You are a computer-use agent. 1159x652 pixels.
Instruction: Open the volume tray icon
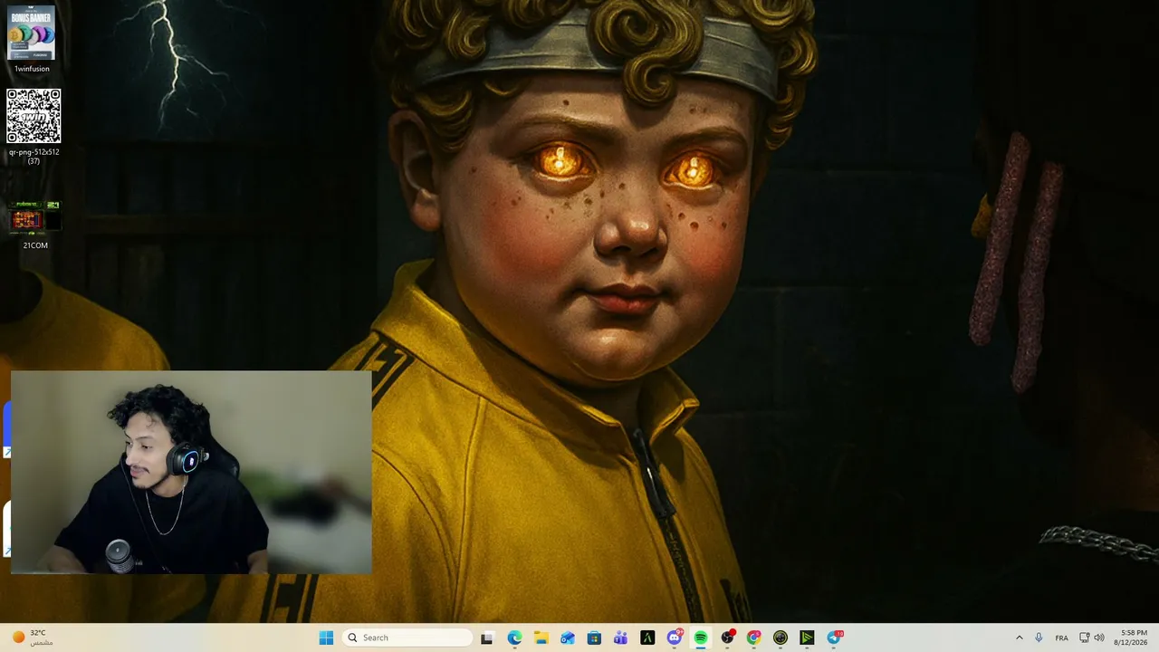(x=1099, y=638)
